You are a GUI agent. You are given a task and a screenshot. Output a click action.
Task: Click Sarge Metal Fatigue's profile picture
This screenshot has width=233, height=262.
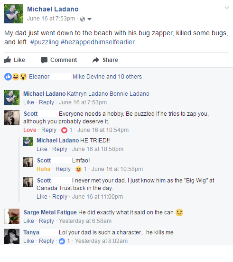(12, 216)
